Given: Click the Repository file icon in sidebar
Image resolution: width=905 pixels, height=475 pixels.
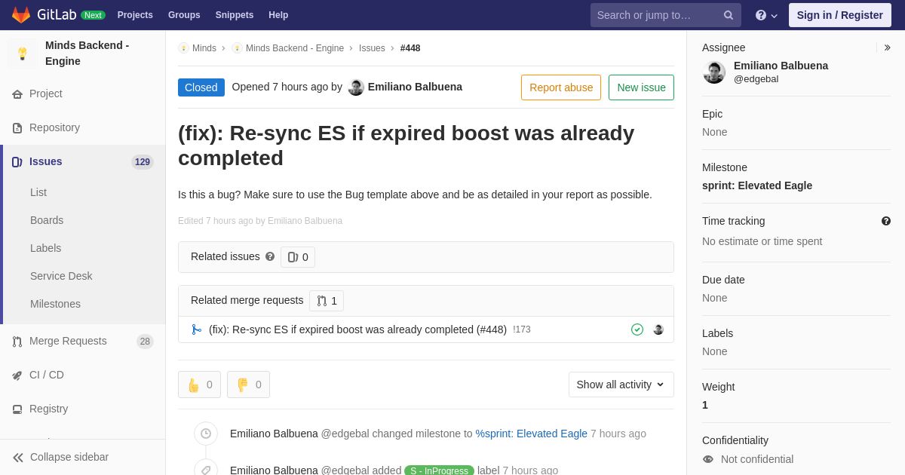Looking at the screenshot, I should pyautogui.click(x=17, y=128).
